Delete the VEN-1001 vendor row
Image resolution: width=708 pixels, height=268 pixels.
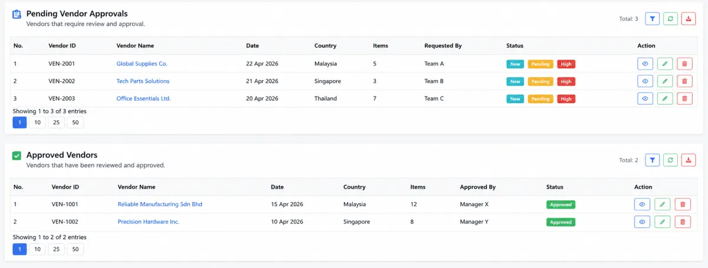pos(683,204)
